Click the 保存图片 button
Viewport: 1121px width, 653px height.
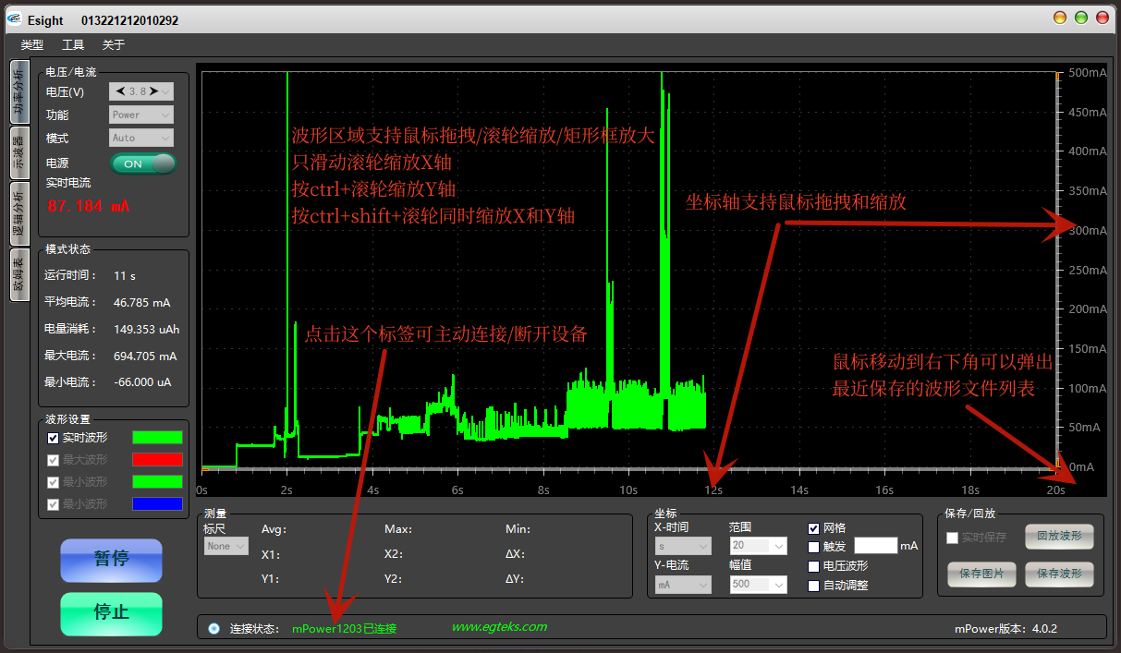(x=981, y=574)
